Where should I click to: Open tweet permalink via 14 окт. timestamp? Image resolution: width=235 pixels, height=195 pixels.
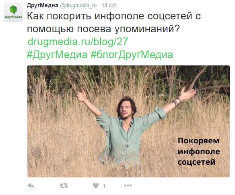click(109, 6)
